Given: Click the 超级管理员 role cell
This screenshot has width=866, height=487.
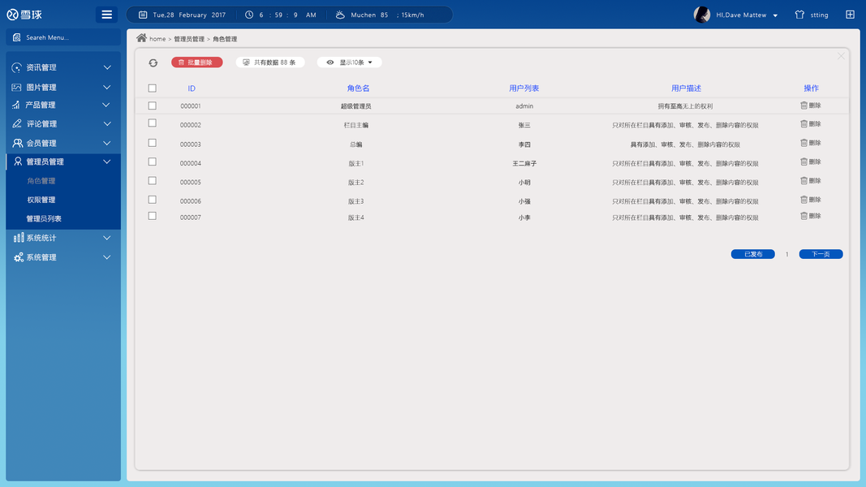Looking at the screenshot, I should tap(355, 106).
